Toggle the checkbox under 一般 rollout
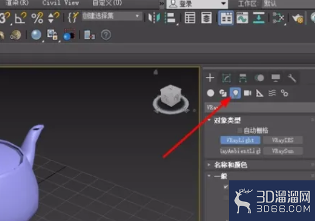Viewport: 315px width, 221px height. [x=226, y=187]
